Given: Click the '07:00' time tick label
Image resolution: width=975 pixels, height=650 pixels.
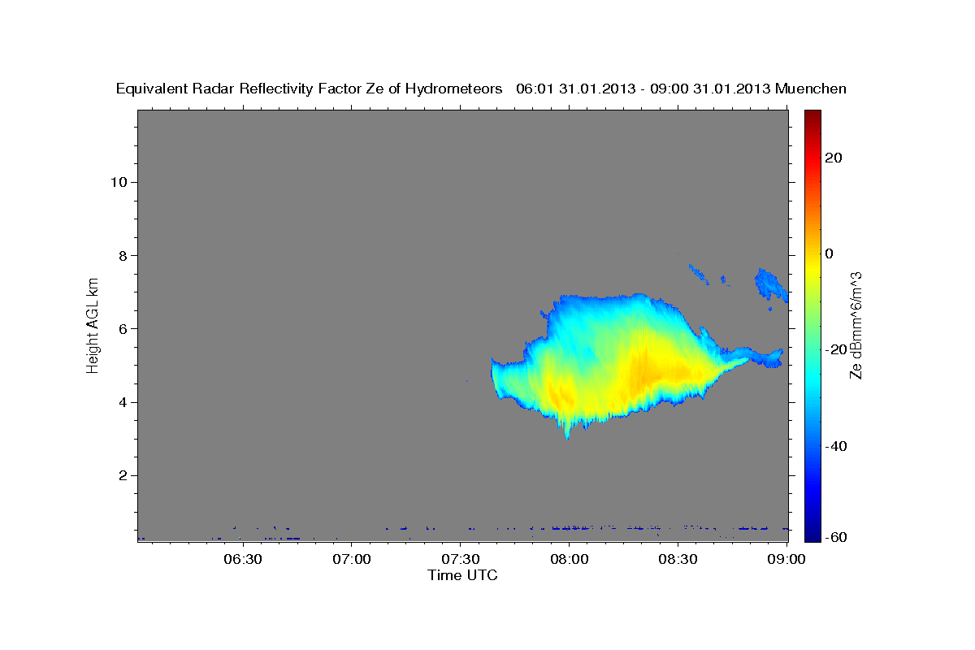Looking at the screenshot, I should point(351,559).
